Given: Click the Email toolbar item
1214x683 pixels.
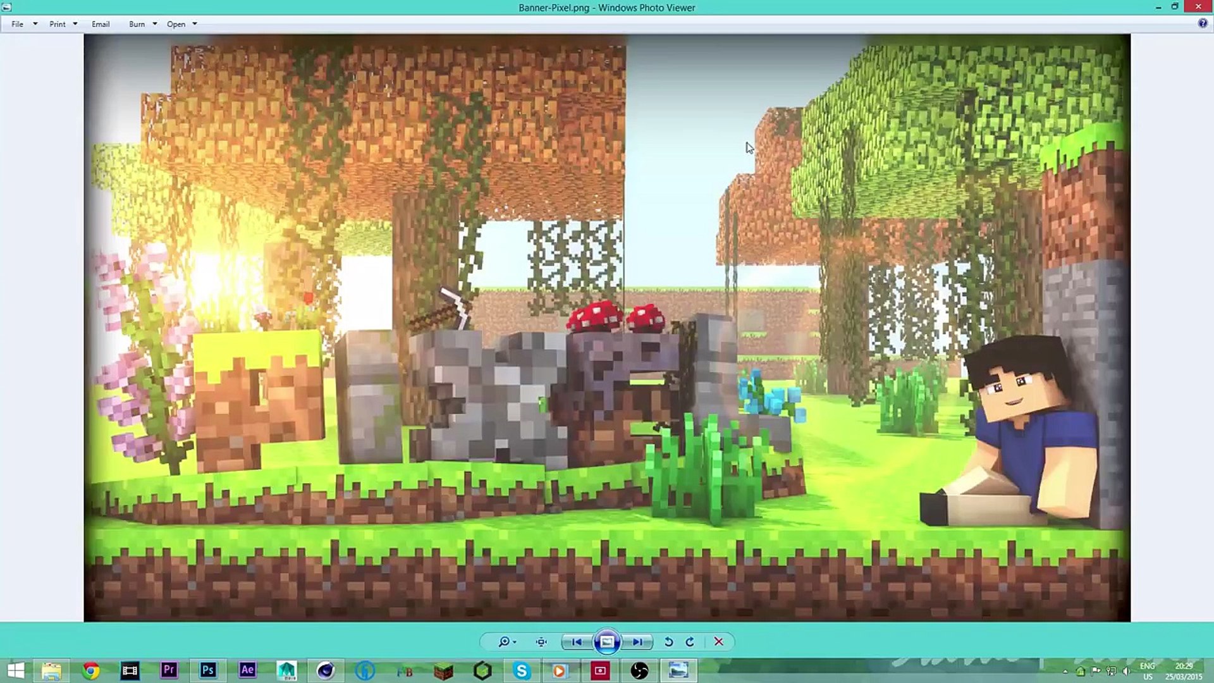Looking at the screenshot, I should coord(101,24).
